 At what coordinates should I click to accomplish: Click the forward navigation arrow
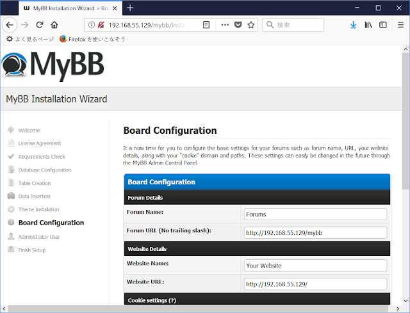pos(25,25)
